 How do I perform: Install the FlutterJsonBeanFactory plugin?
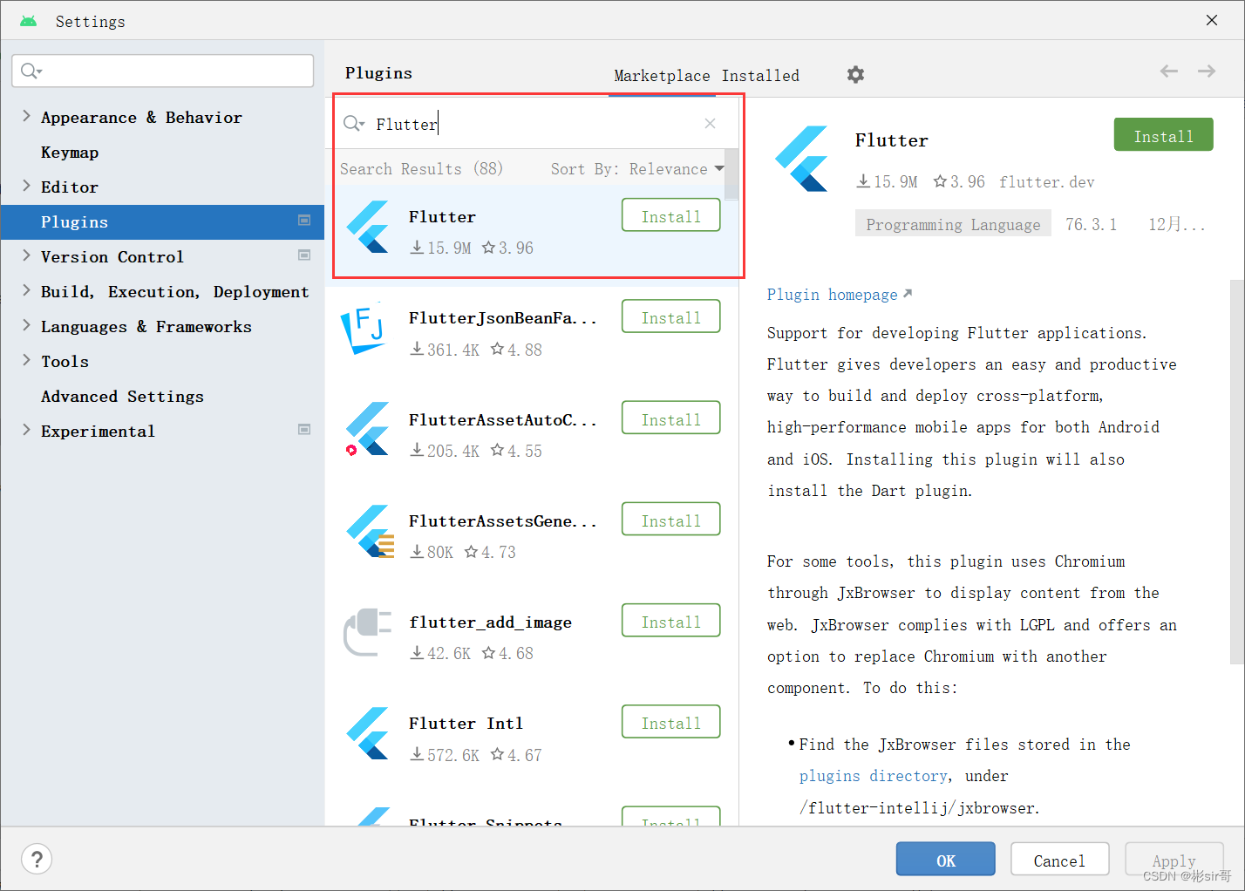671,317
